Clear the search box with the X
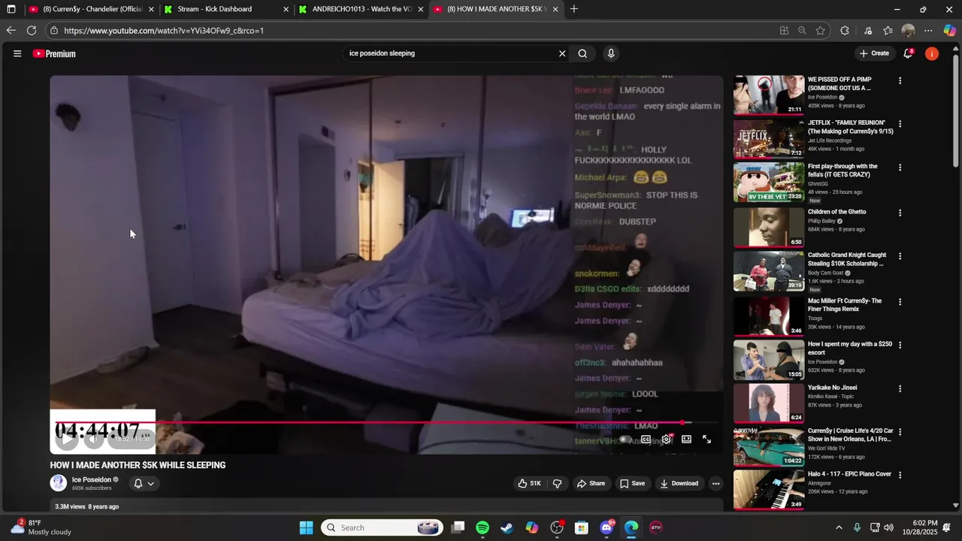The width and height of the screenshot is (962, 541). (561, 53)
